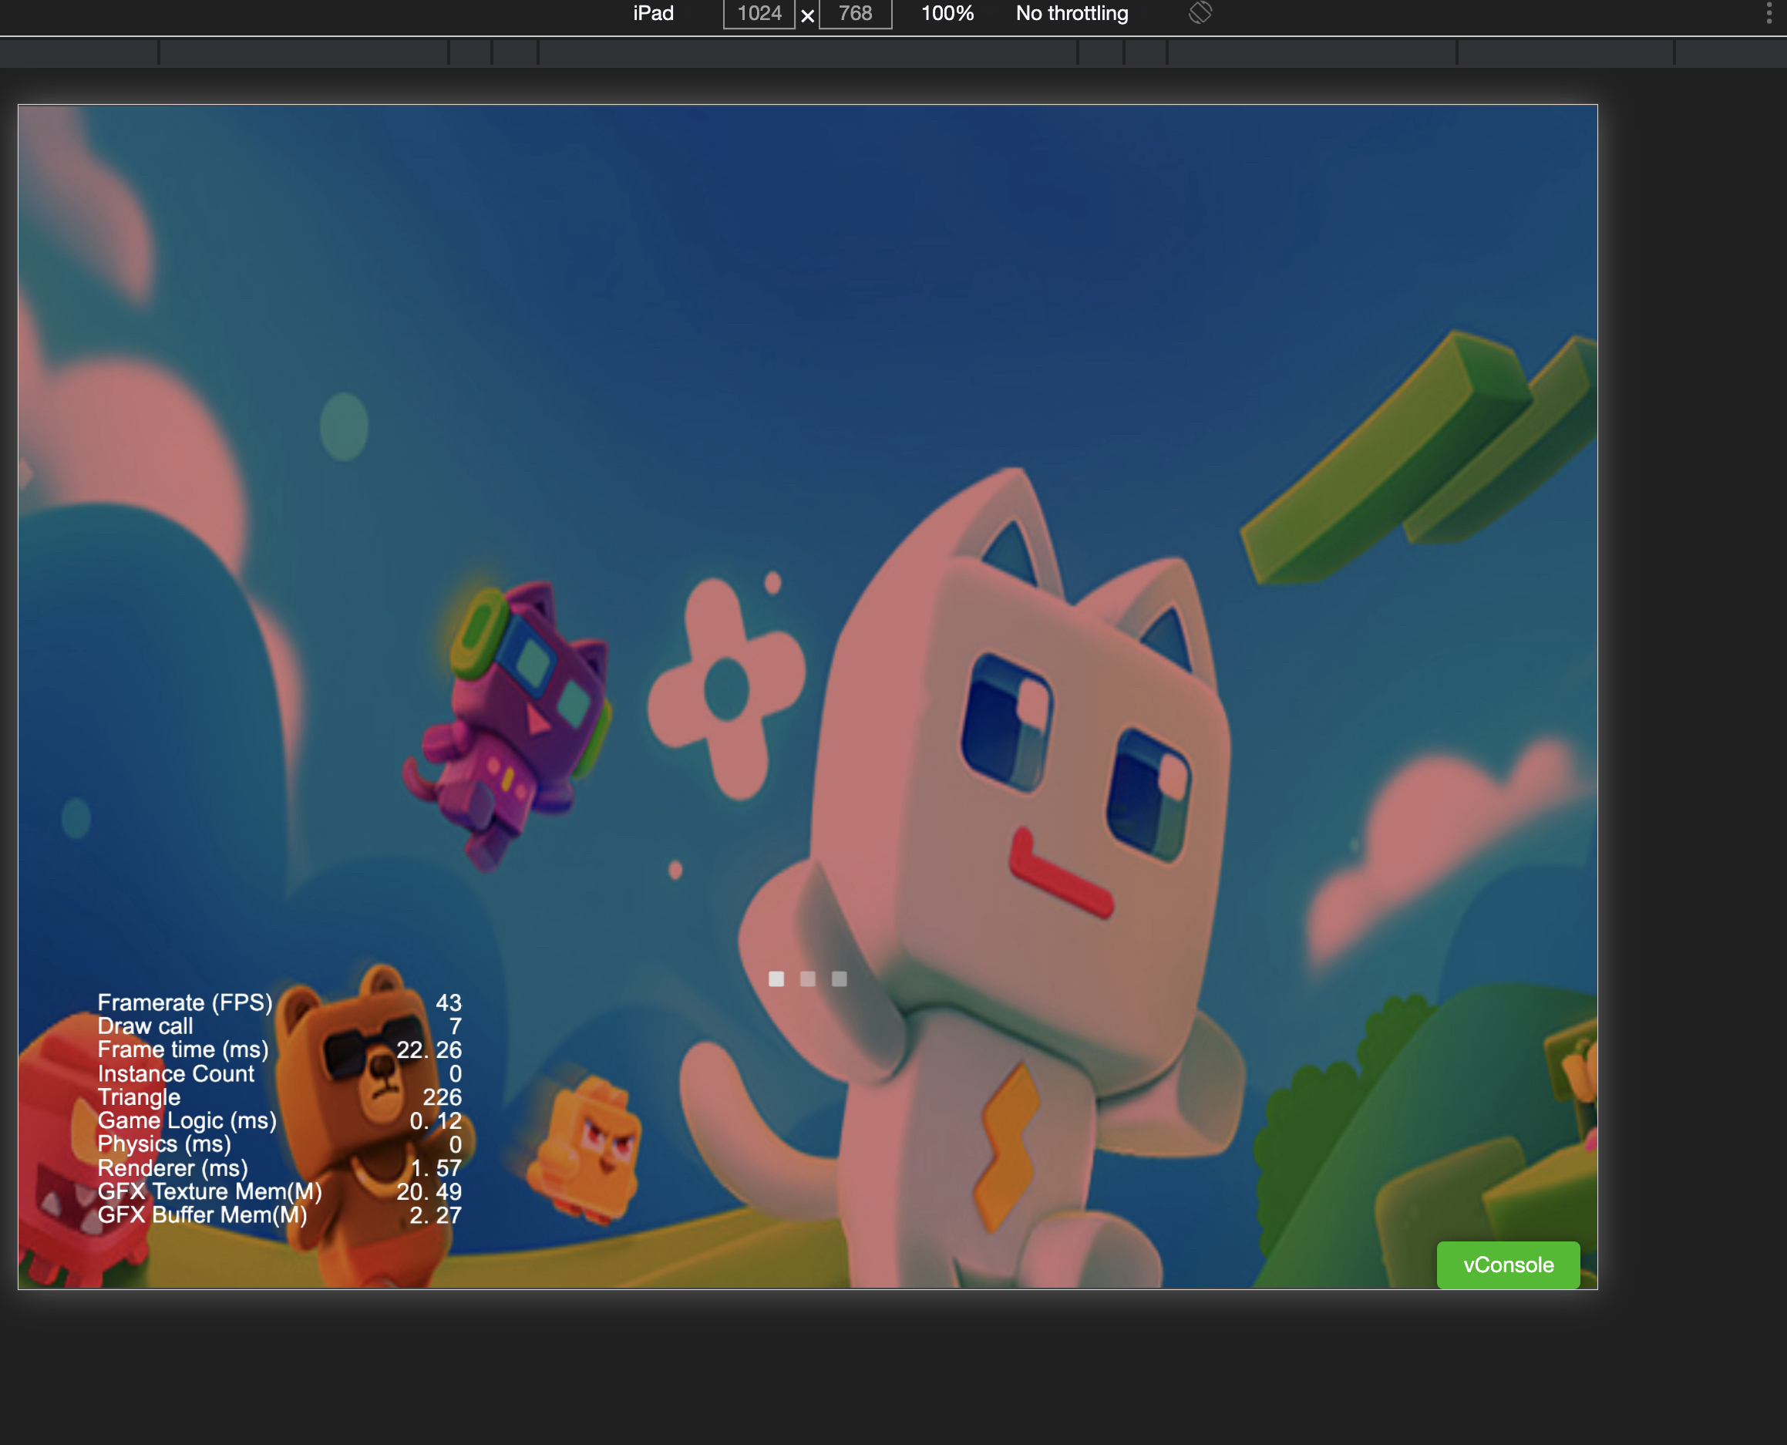Expand the No throttling dropdown
1787x1445 pixels.
click(1072, 13)
